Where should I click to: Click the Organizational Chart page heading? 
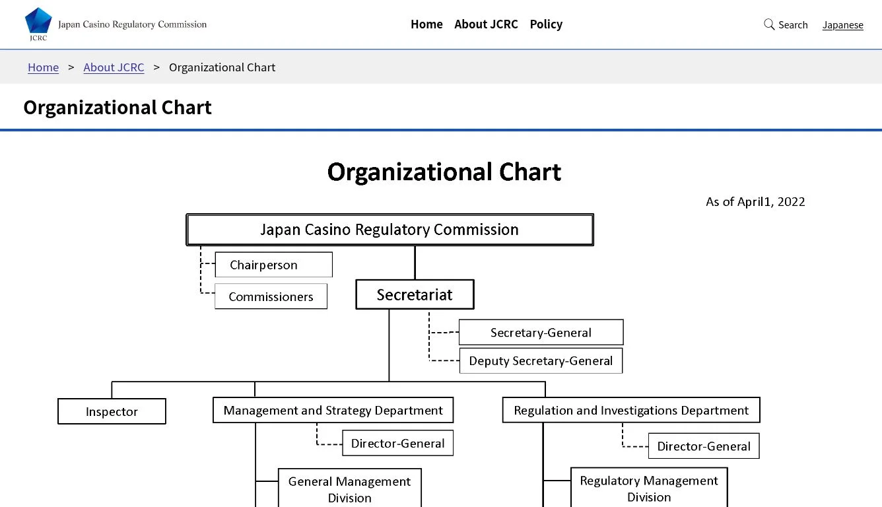[x=118, y=107]
